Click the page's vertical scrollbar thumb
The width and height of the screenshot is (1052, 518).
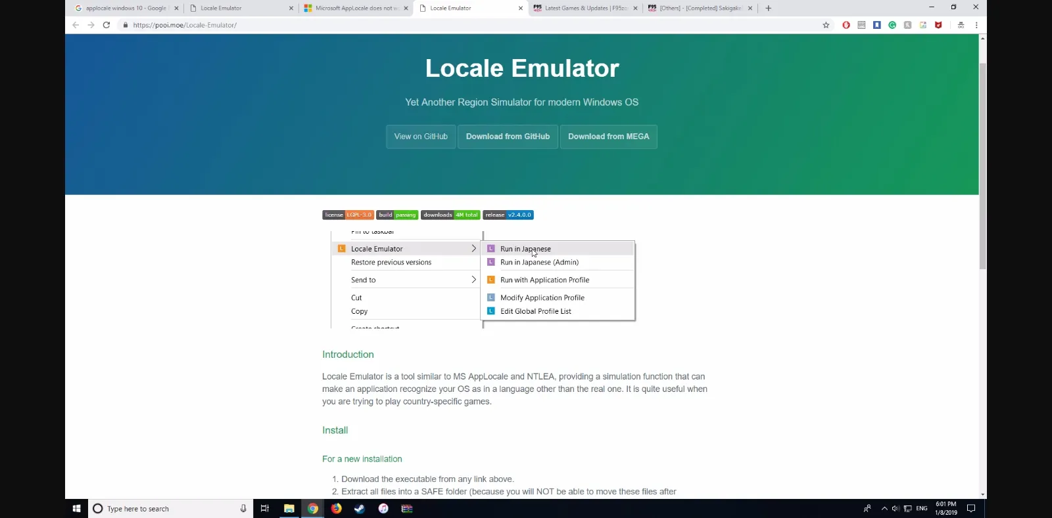coord(982,164)
